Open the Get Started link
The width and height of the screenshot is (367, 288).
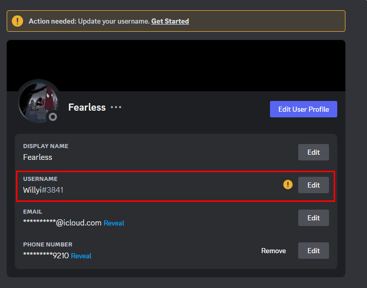point(170,22)
